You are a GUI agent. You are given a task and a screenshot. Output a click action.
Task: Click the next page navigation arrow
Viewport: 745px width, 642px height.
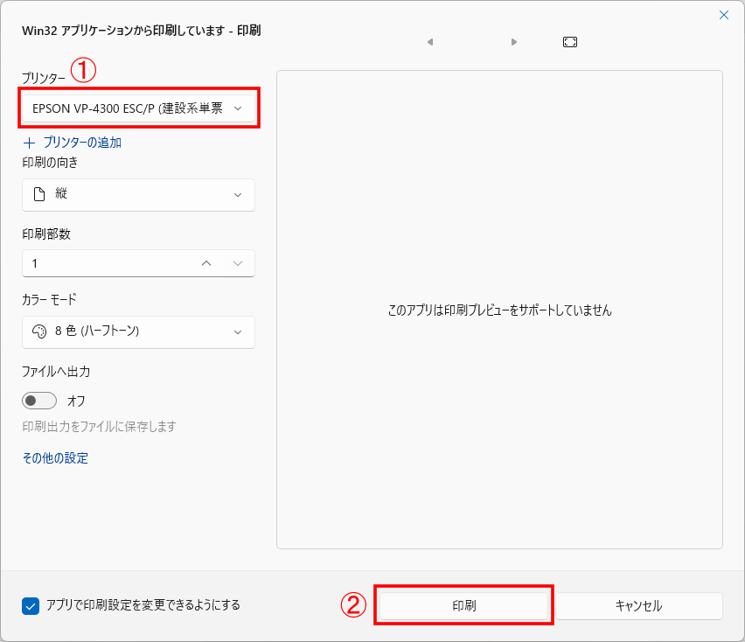coord(513,41)
